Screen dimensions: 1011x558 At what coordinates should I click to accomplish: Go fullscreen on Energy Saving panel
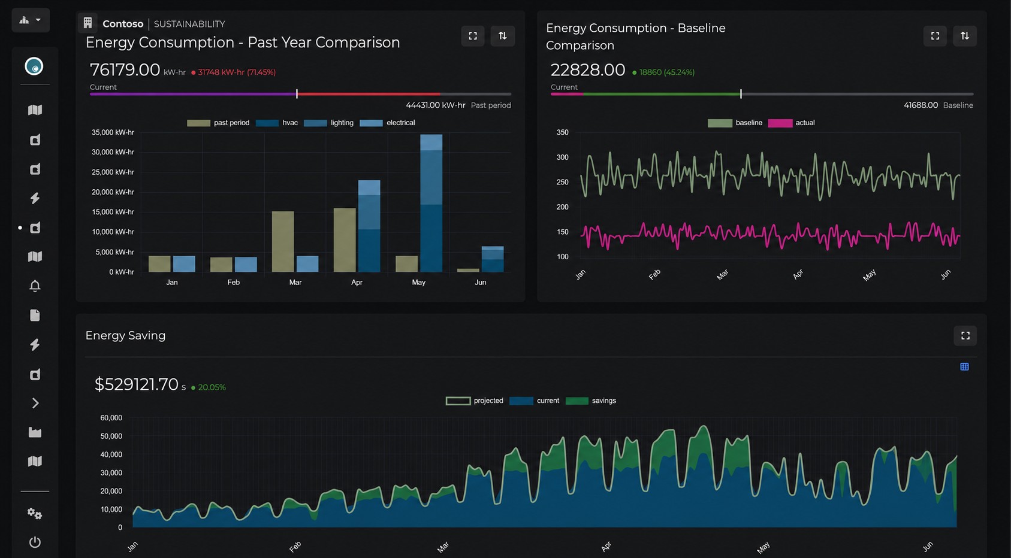coord(965,336)
